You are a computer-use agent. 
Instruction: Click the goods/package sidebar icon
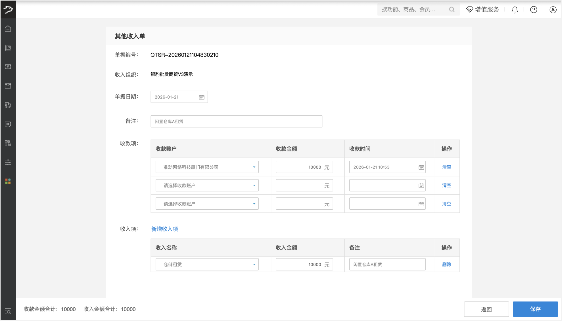point(8,86)
